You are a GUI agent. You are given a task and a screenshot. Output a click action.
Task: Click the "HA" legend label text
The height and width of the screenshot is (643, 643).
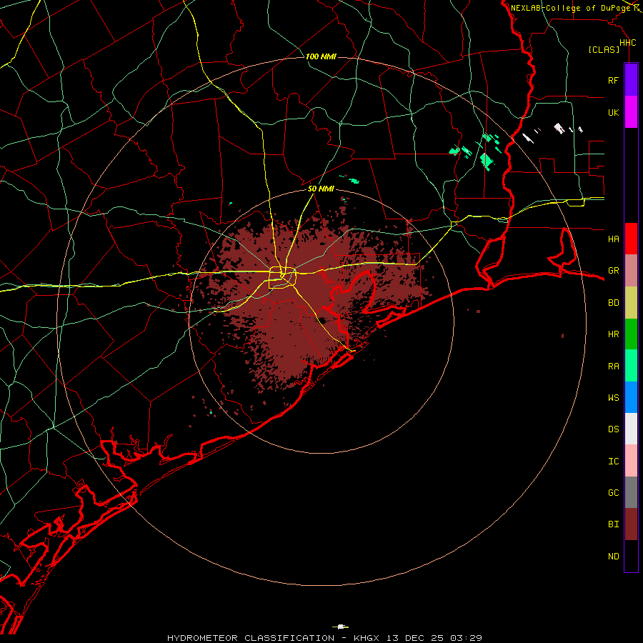[x=613, y=239]
